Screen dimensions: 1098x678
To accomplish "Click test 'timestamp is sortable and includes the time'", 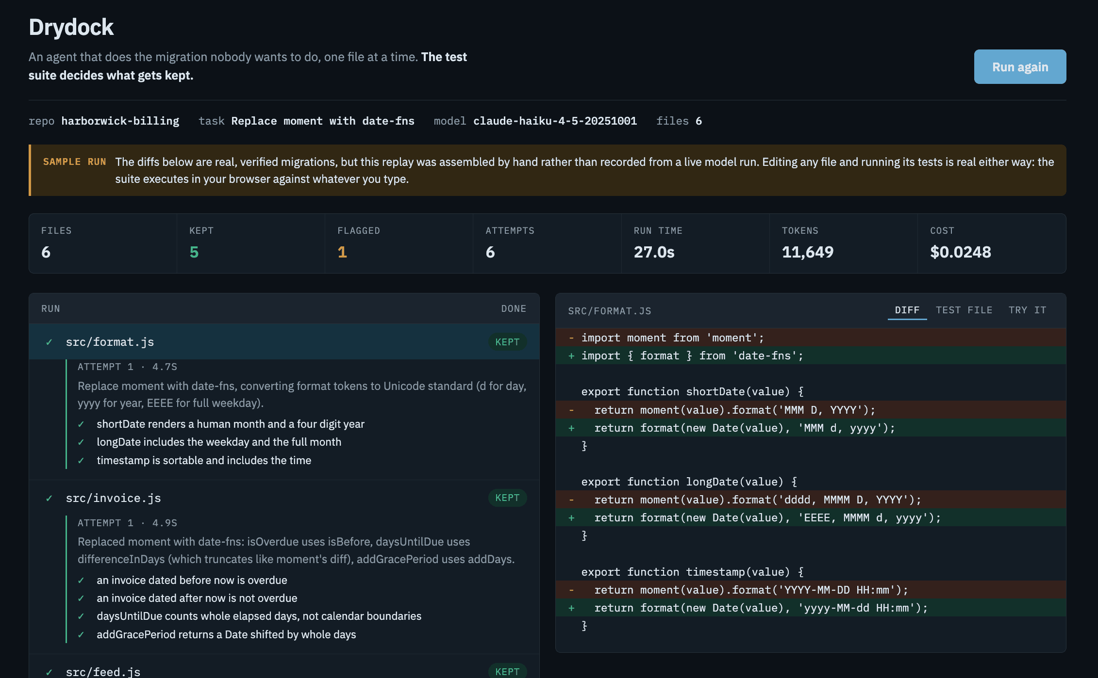I will coord(204,461).
